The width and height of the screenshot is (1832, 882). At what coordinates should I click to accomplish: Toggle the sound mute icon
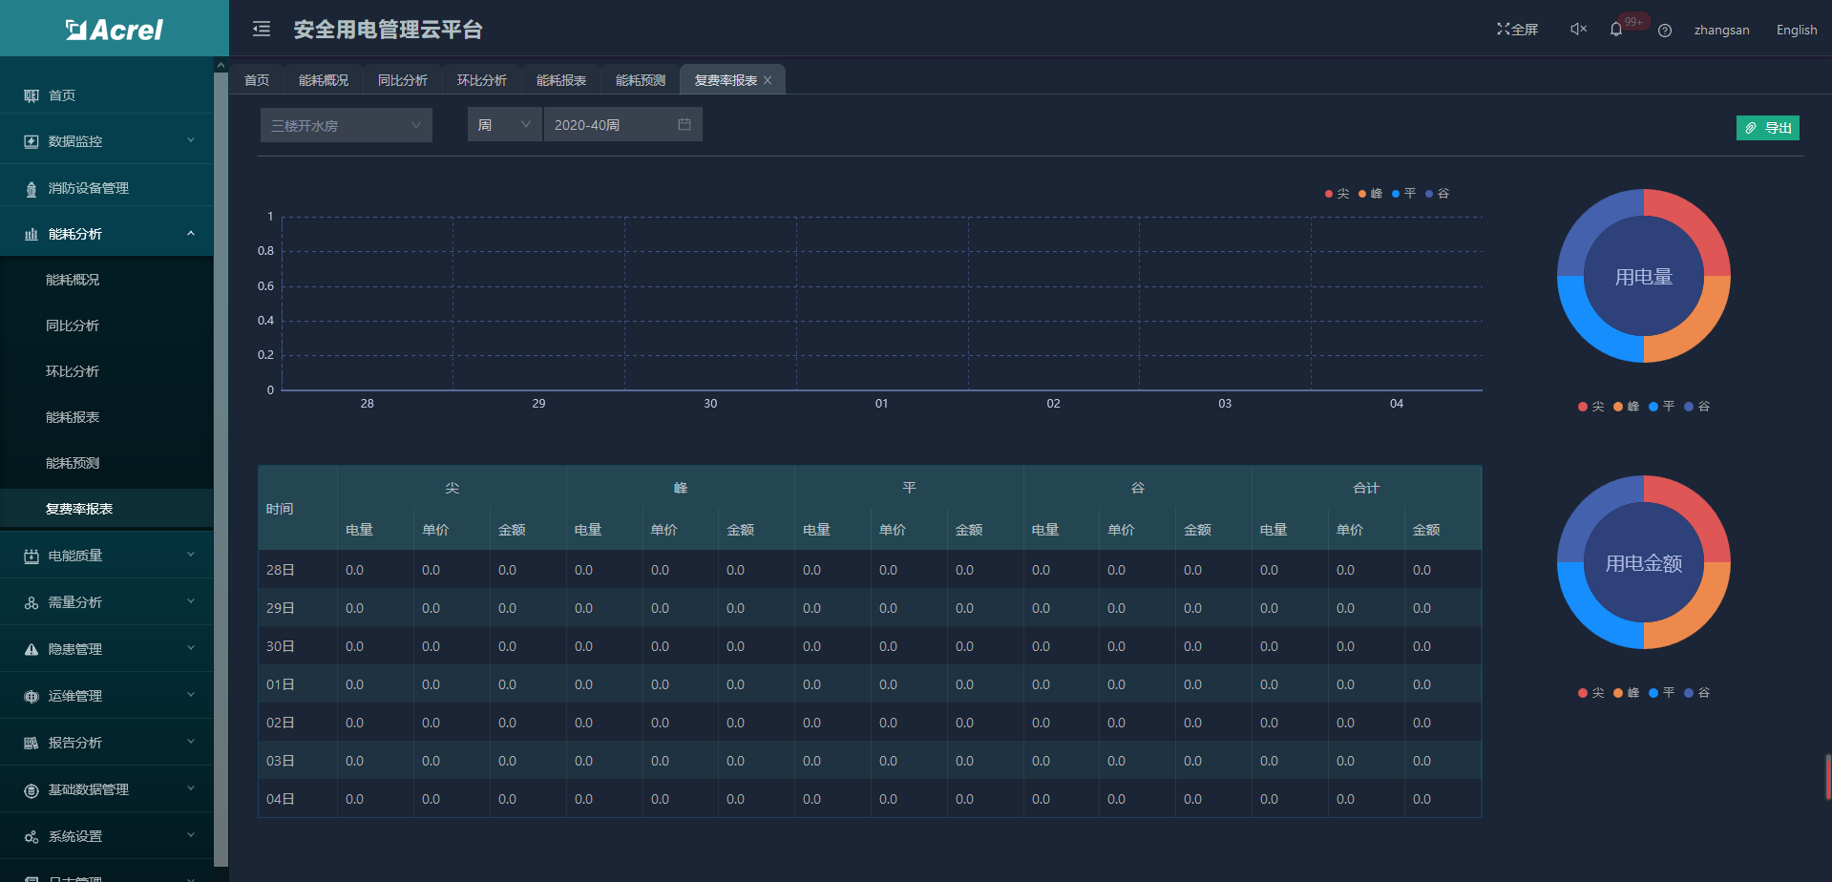[x=1578, y=30]
